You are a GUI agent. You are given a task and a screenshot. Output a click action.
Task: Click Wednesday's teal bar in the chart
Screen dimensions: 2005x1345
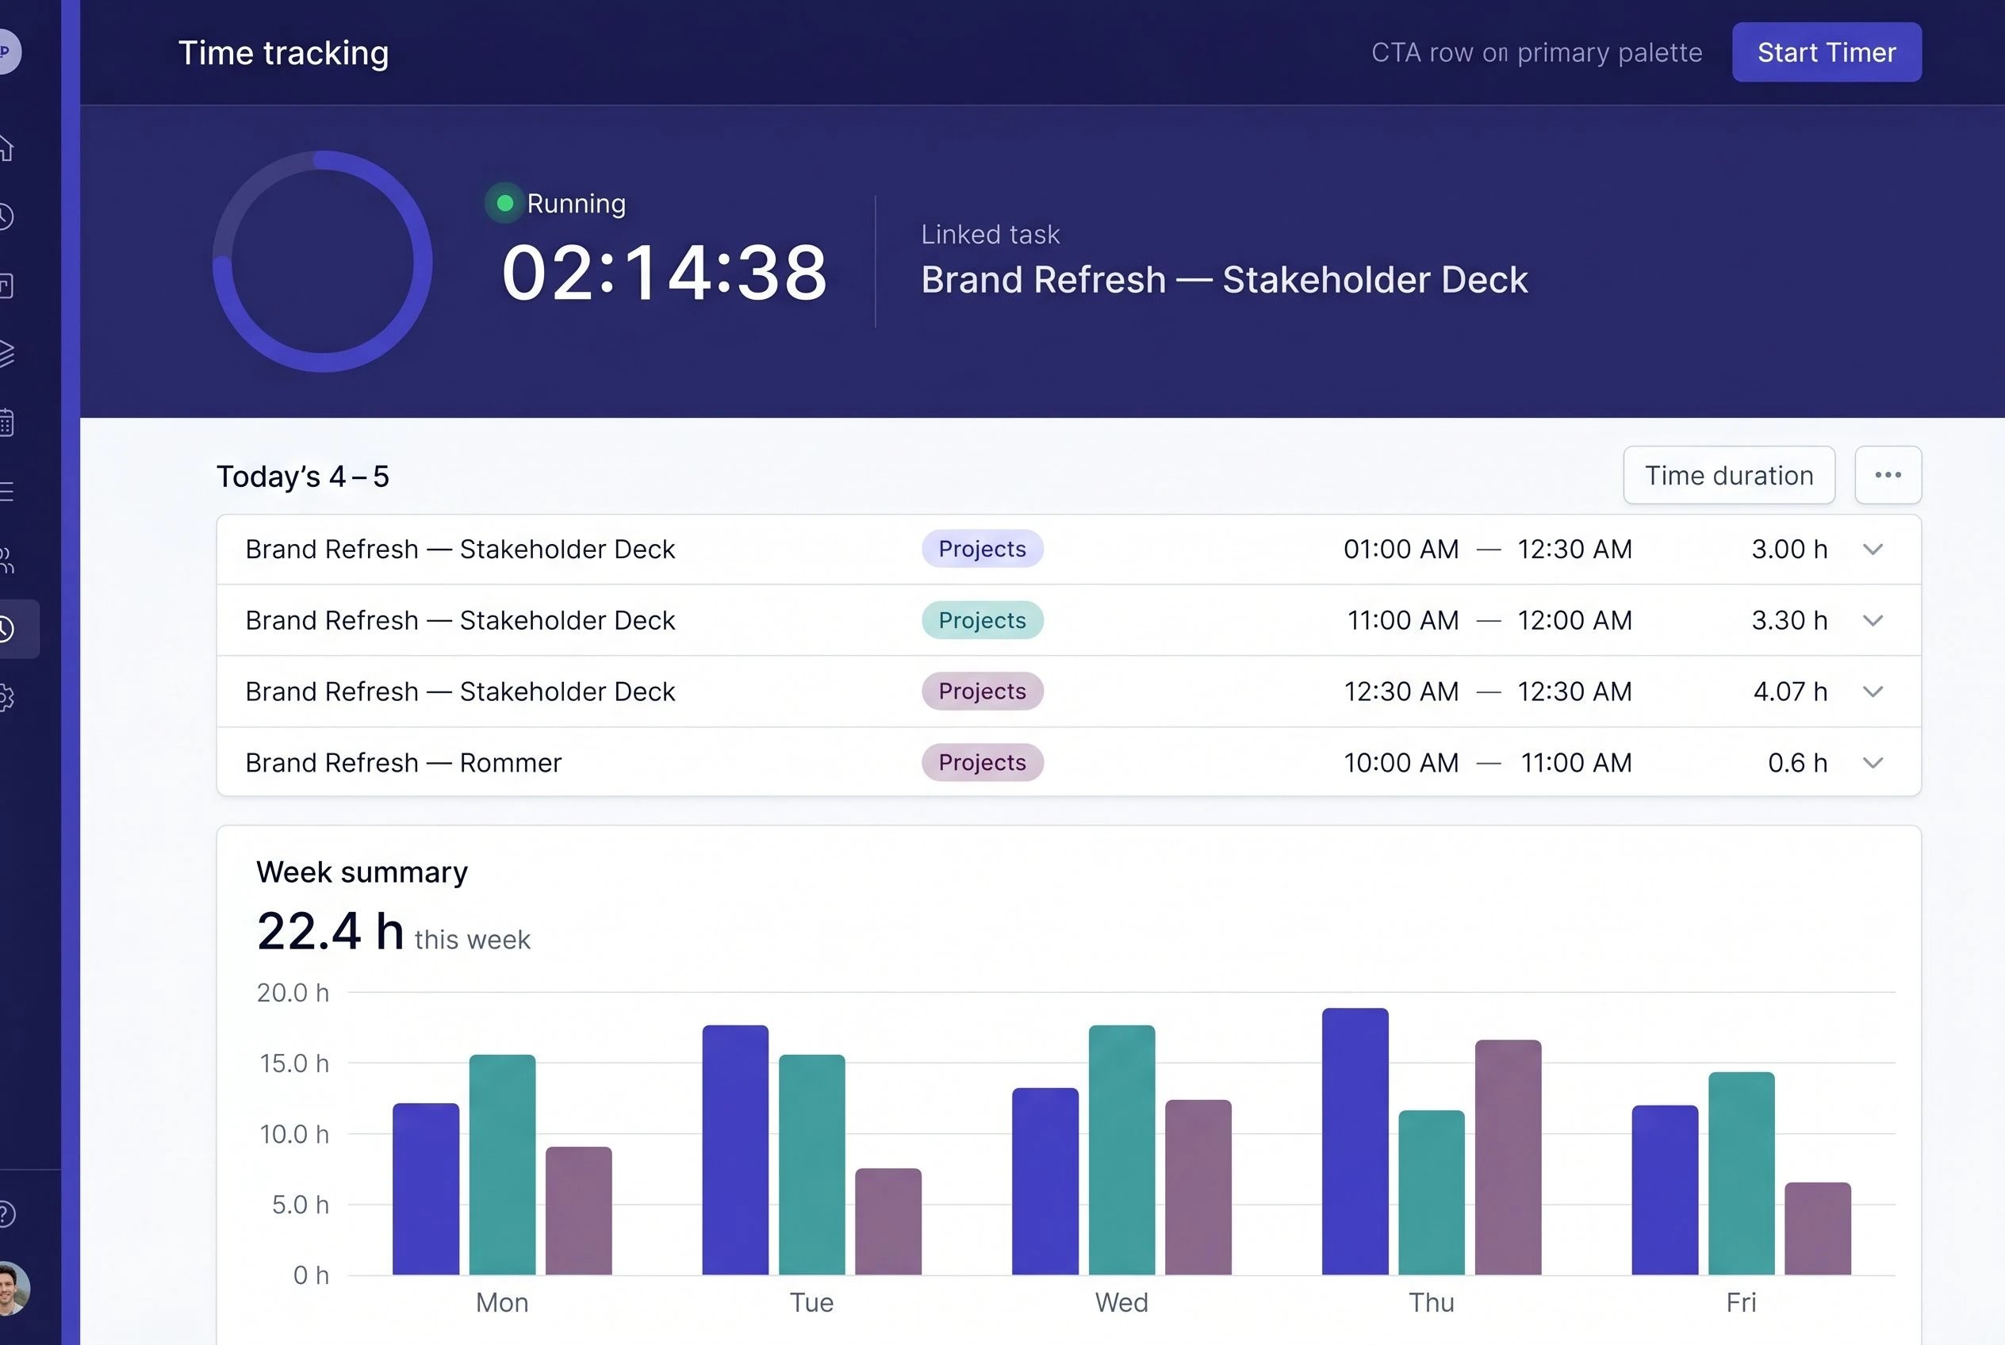click(1121, 1149)
